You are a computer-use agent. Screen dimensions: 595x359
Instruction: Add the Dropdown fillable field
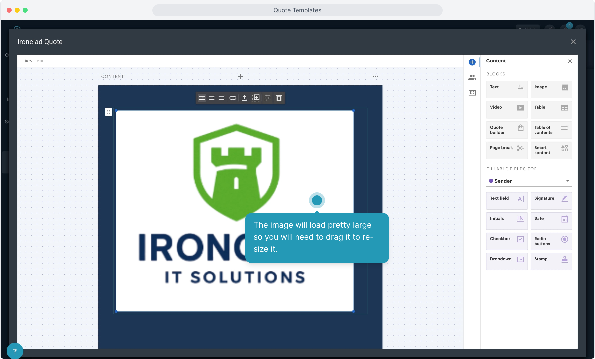(x=507, y=261)
